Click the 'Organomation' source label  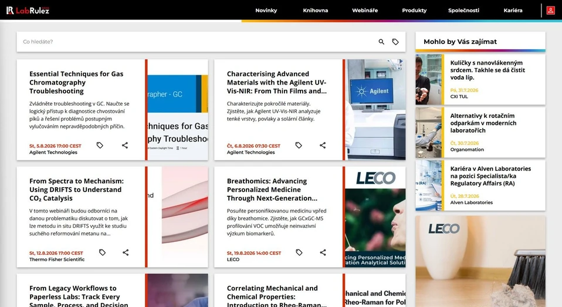point(467,150)
